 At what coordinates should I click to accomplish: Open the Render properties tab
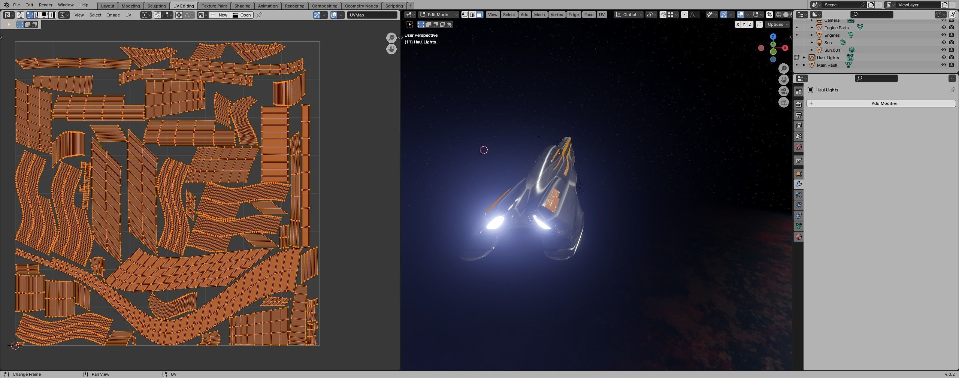click(798, 105)
